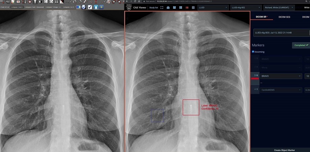
Task: Open the Study list
Action: coord(154,8)
